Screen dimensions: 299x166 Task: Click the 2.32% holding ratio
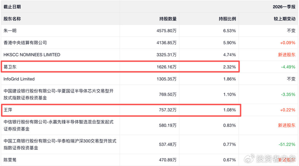(x=229, y=67)
